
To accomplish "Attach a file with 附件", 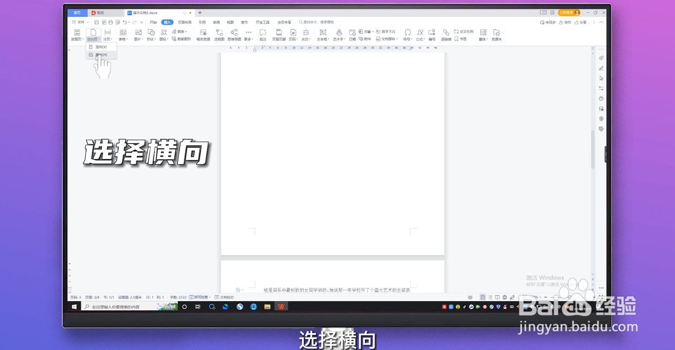I will (365, 39).
